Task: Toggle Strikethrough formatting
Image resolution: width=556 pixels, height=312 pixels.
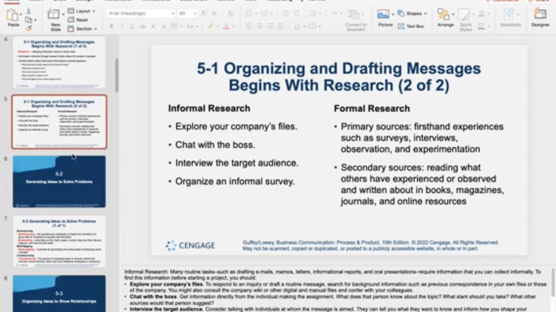Action: pyautogui.click(x=142, y=26)
